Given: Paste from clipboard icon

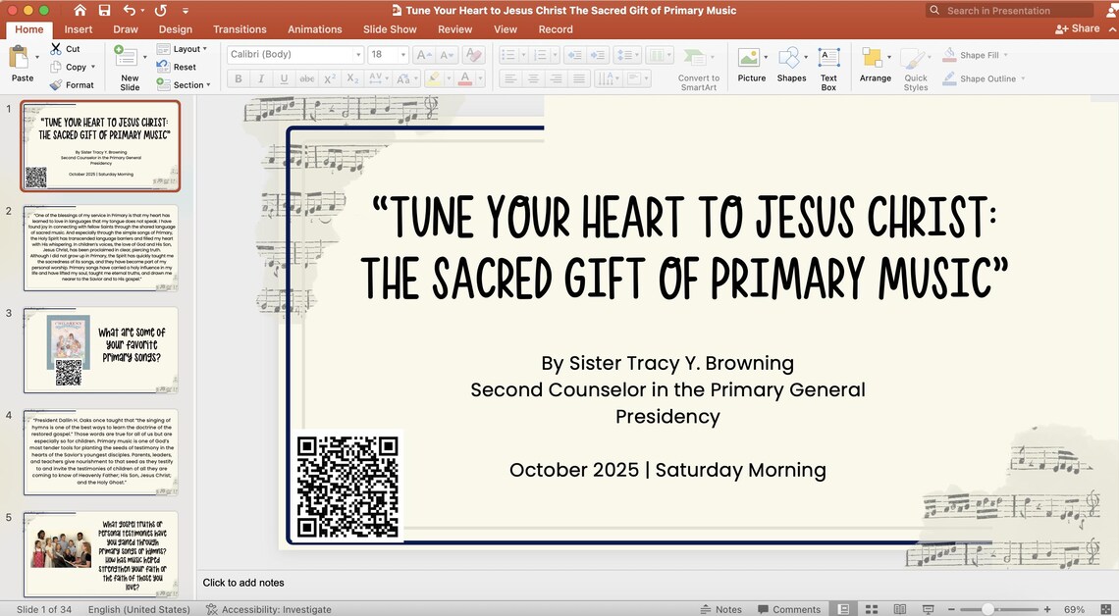Looking at the screenshot, I should [20, 57].
